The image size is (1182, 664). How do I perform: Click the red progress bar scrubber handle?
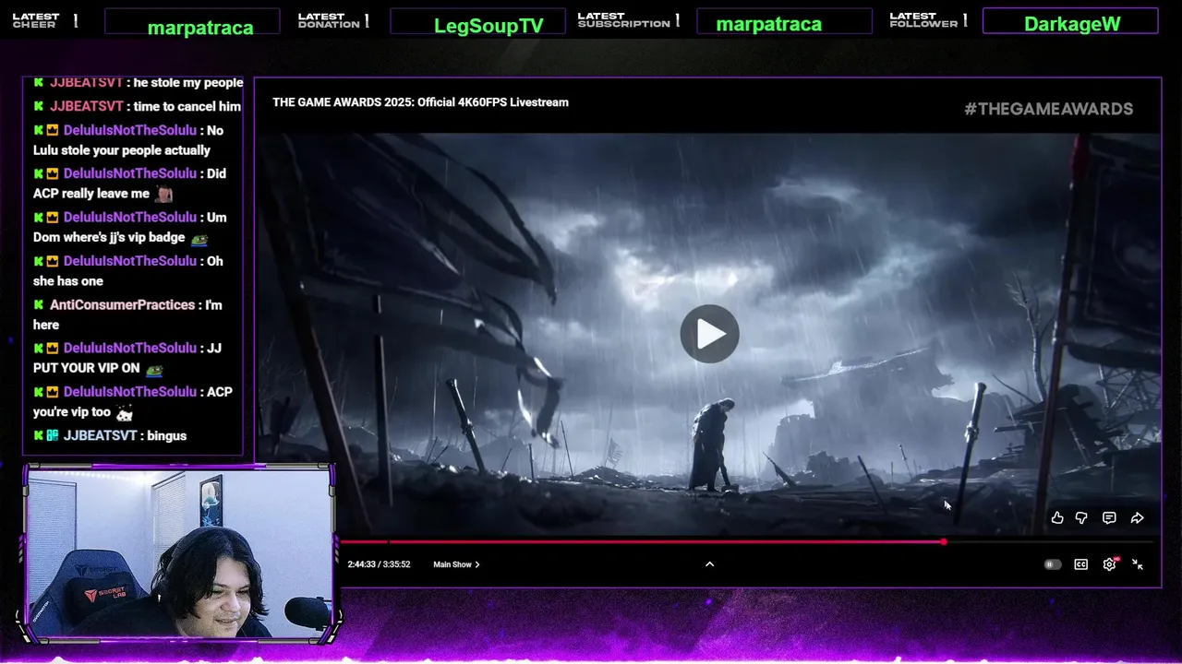tap(943, 542)
